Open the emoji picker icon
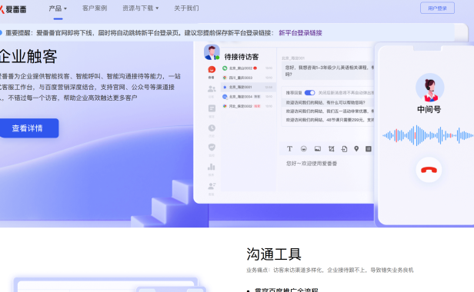 (x=303, y=148)
